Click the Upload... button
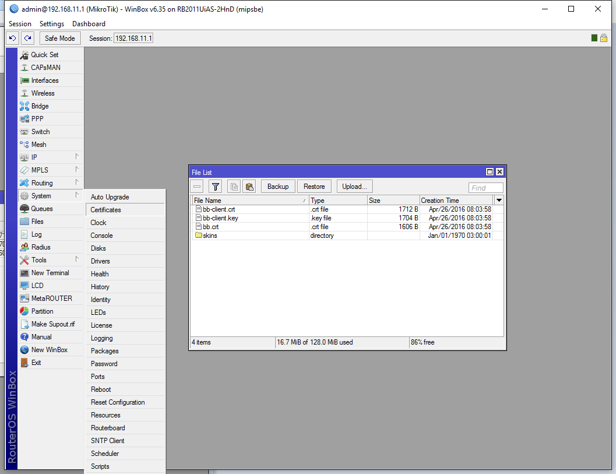This screenshot has width=616, height=474. tap(354, 187)
